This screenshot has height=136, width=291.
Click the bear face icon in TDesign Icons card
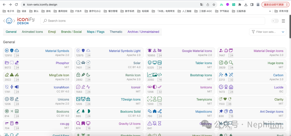point(83,99)
